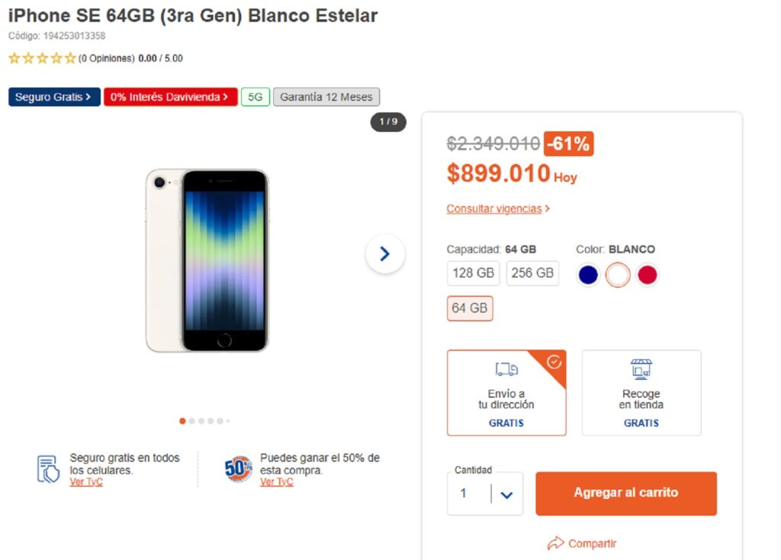Click the second carousel navigation dot
Viewport: 781px width, 560px height.
point(192,420)
